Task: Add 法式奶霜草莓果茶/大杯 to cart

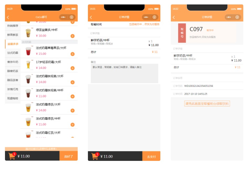Action: (72, 54)
